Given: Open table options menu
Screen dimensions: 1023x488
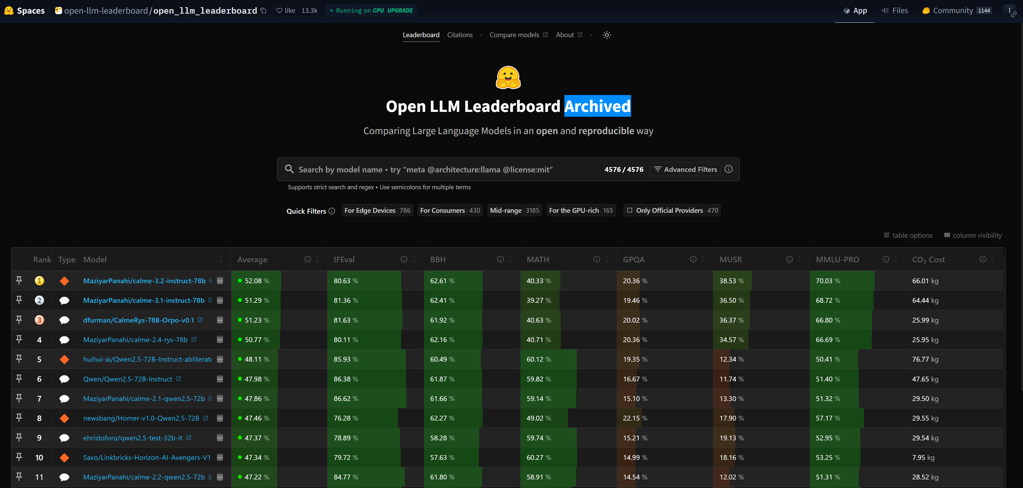Looking at the screenshot, I should tap(908, 236).
